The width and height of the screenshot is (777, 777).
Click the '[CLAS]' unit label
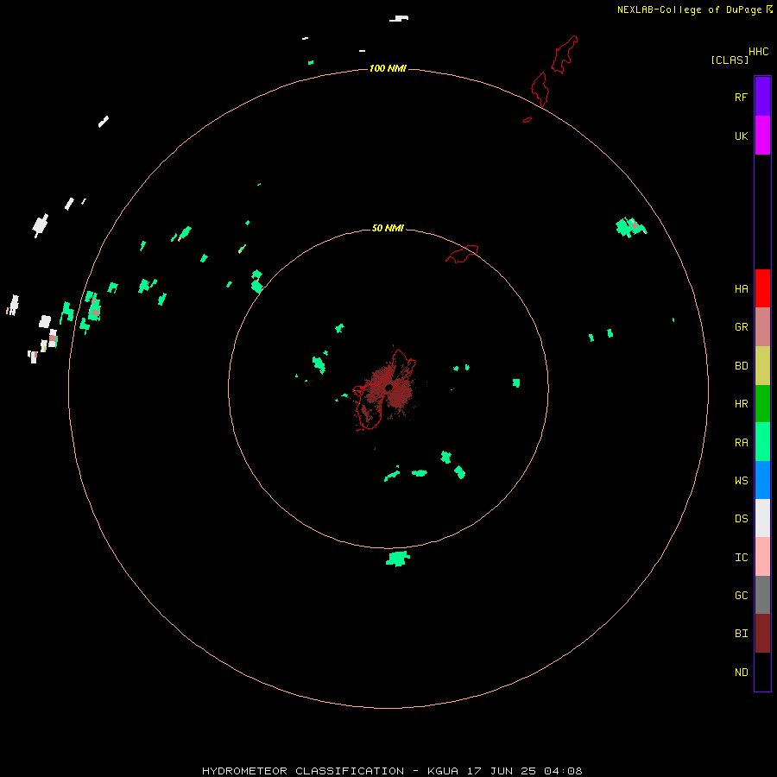[x=730, y=60]
